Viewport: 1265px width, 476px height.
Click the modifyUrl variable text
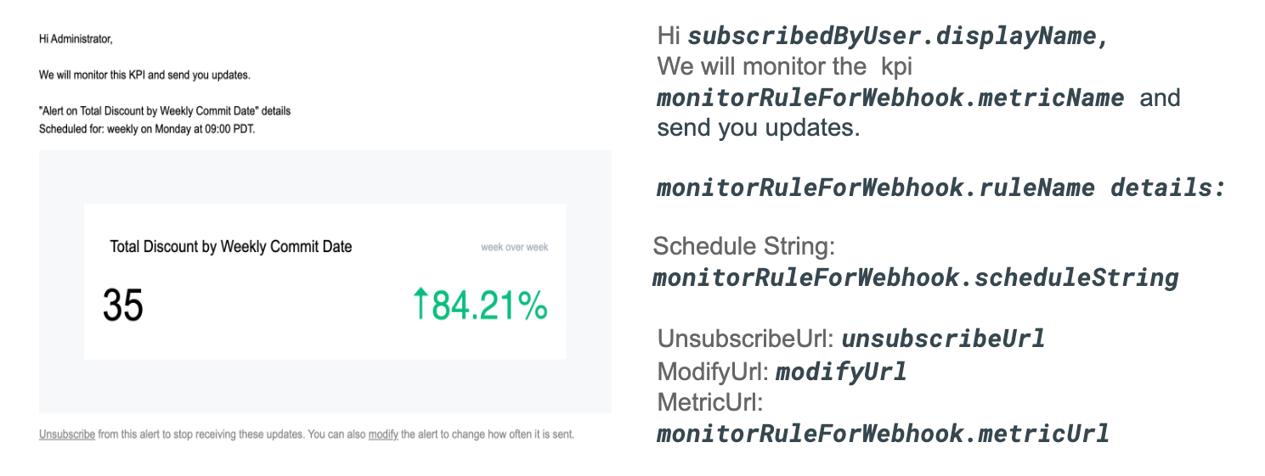[x=841, y=371]
